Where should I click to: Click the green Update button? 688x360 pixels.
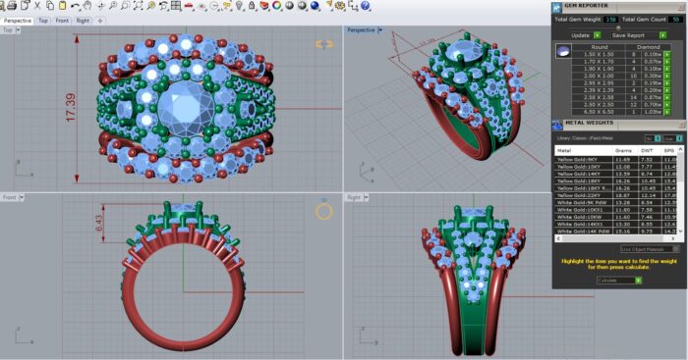(x=598, y=35)
